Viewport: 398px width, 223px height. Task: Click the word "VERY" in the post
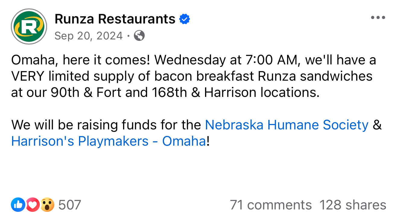coord(28,76)
